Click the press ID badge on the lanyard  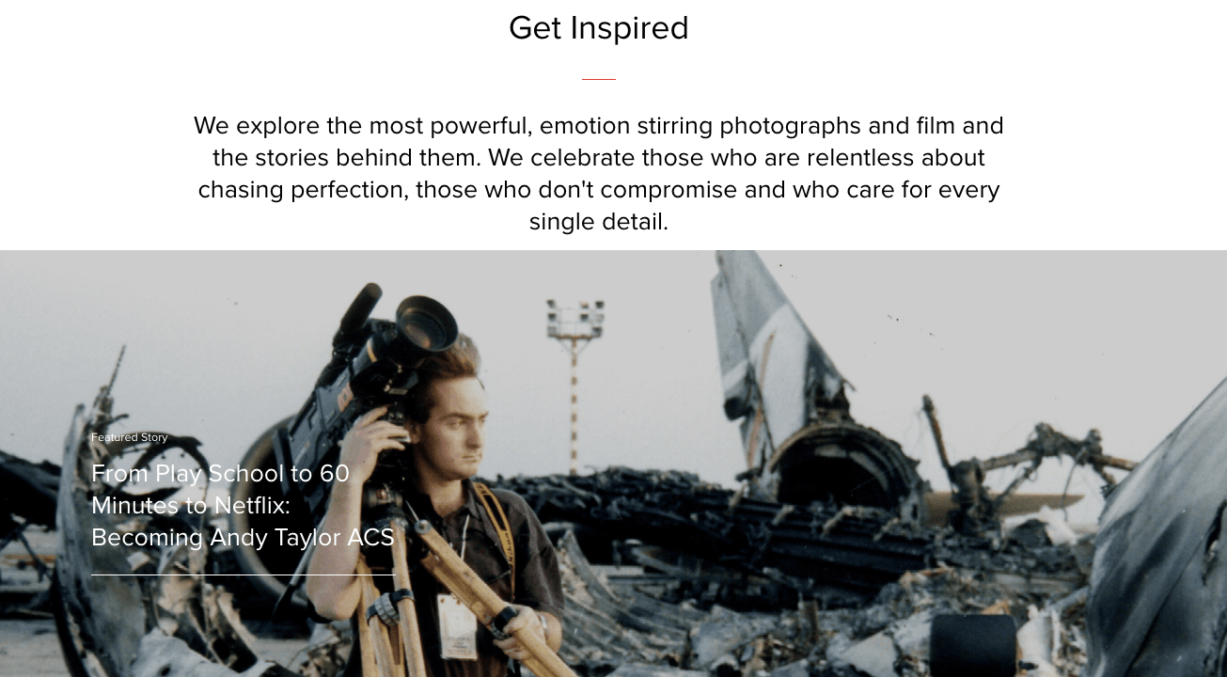458,627
